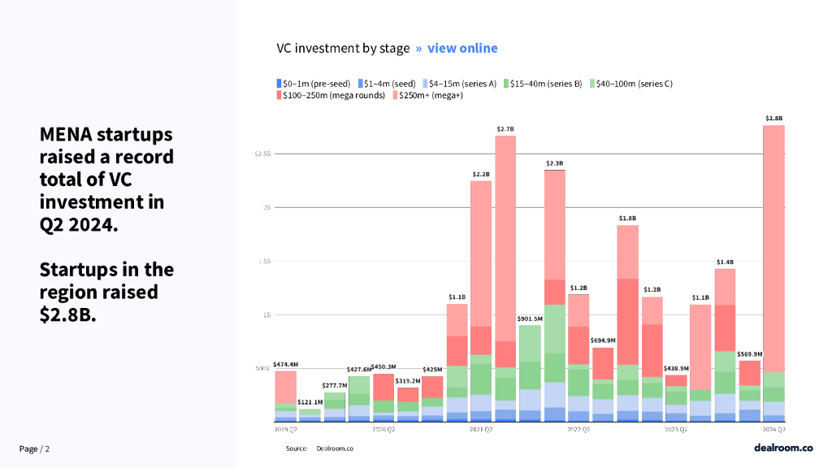Click the dealroom.co logo
Screen dimensions: 832x468
782,447
